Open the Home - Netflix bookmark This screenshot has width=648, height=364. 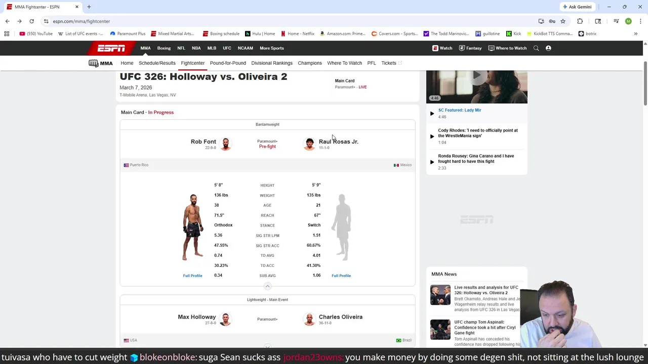click(298, 34)
